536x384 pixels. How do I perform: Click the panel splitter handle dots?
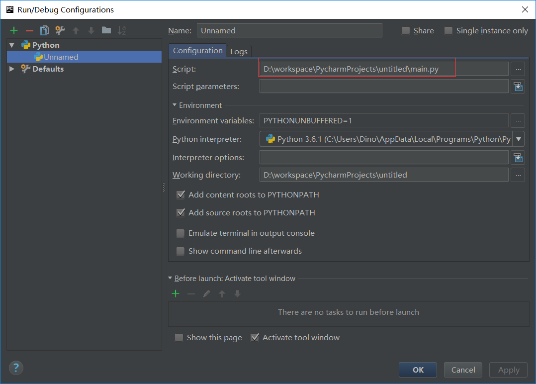(x=164, y=187)
